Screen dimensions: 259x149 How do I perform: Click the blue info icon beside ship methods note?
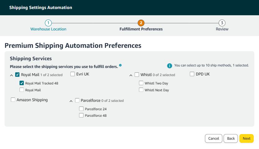pos(169,65)
